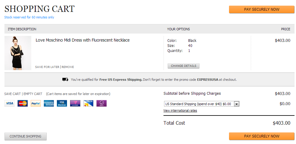Select the PayPal payment icon
The height and width of the screenshot is (144, 296).
(36, 103)
